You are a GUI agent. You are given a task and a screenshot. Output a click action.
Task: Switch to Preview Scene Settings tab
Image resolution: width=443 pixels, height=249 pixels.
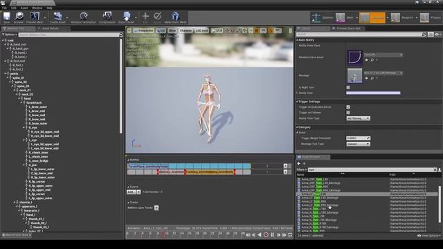[347, 28]
